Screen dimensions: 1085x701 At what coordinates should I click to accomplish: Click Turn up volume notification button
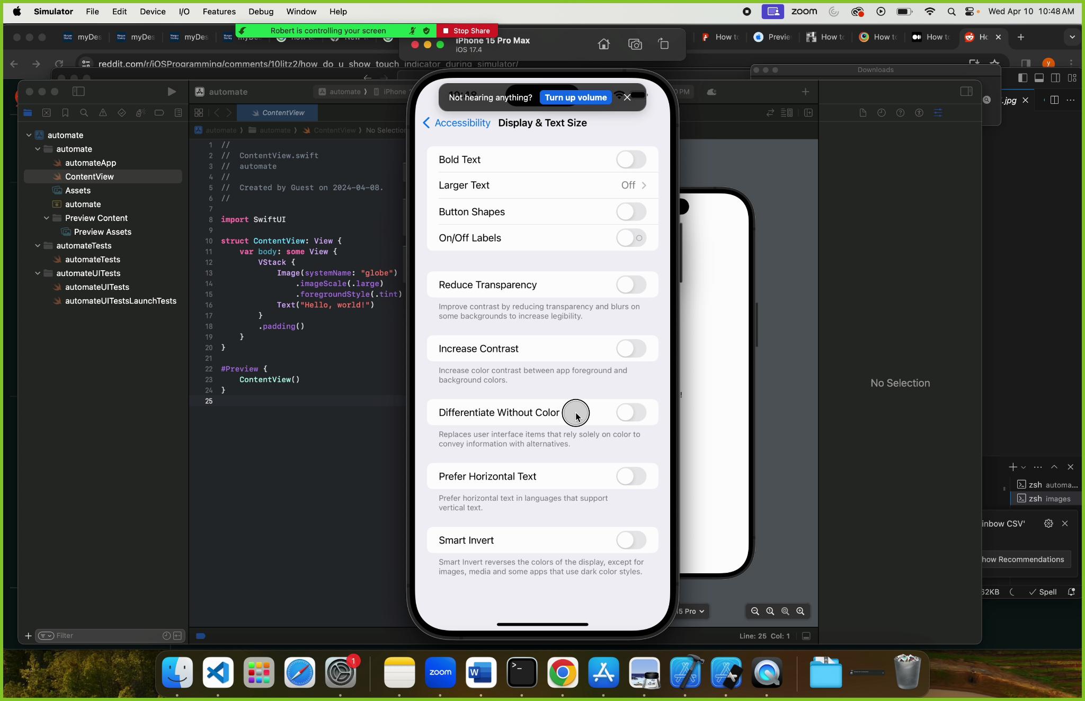[x=575, y=97]
